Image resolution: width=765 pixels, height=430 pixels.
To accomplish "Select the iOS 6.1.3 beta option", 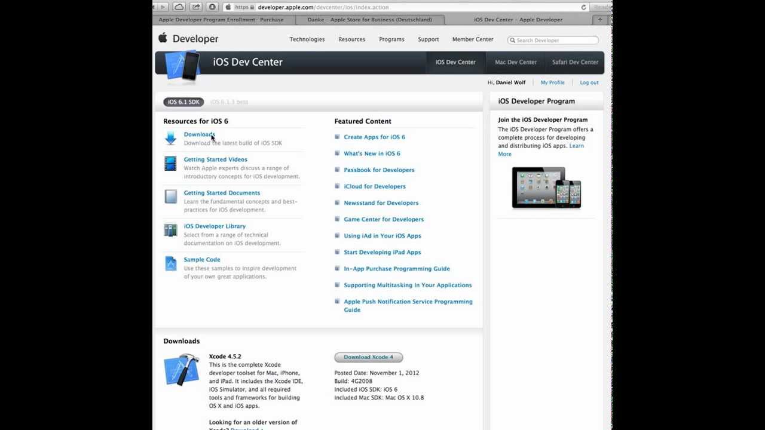I will tap(229, 102).
